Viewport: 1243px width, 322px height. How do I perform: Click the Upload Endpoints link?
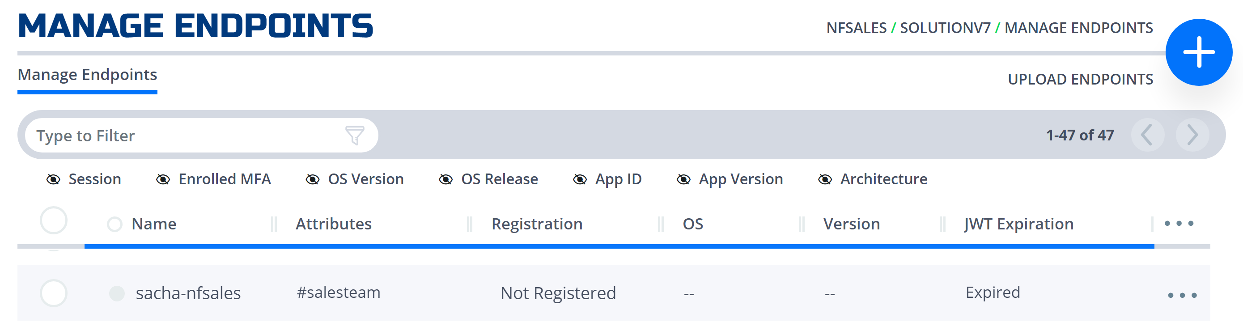1080,79
